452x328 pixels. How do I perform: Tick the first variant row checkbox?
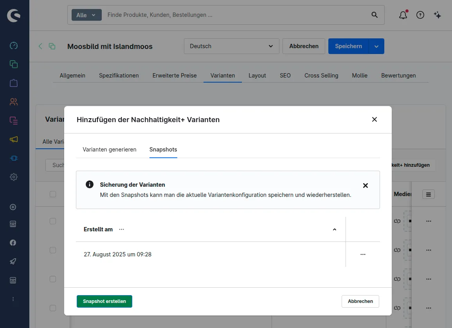(x=53, y=221)
